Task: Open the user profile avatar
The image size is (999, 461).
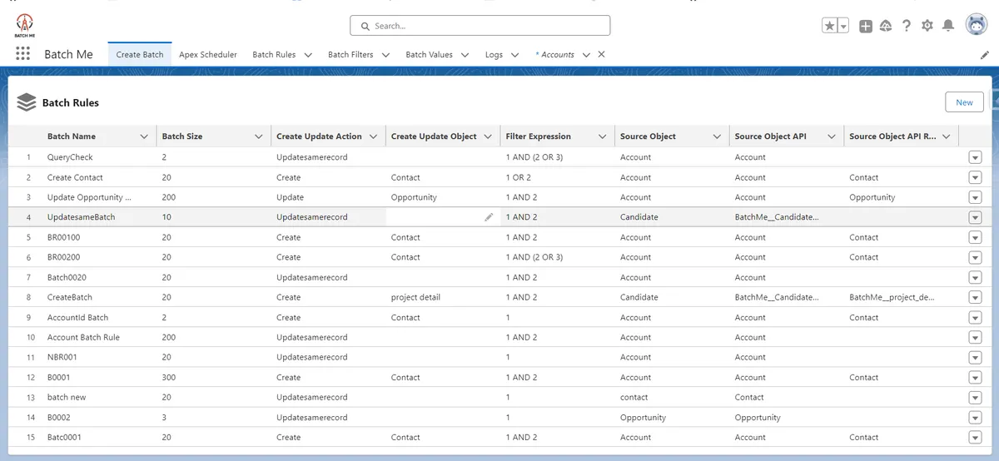Action: pyautogui.click(x=976, y=25)
